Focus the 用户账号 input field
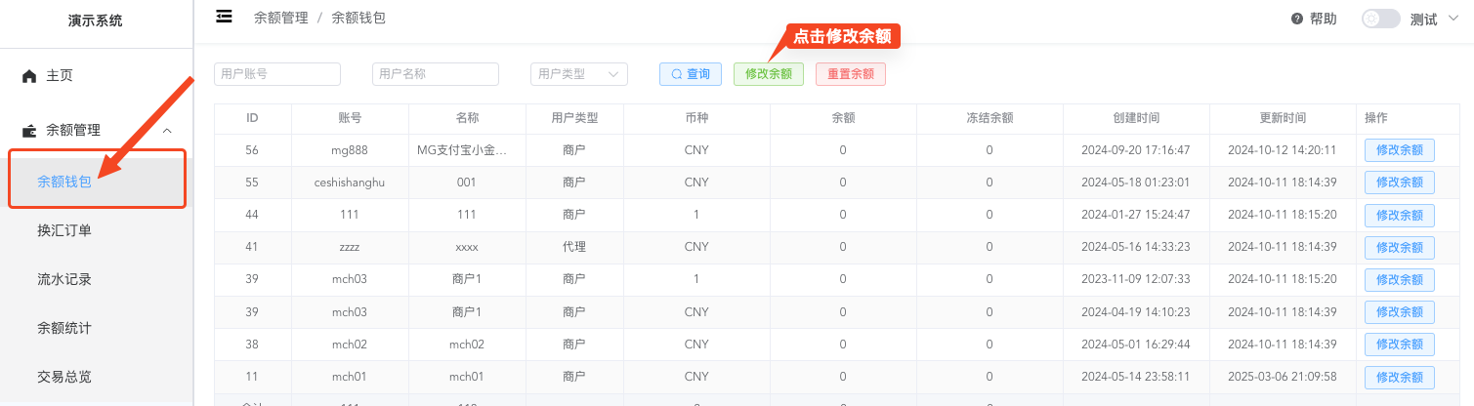The image size is (1474, 406). [x=277, y=74]
